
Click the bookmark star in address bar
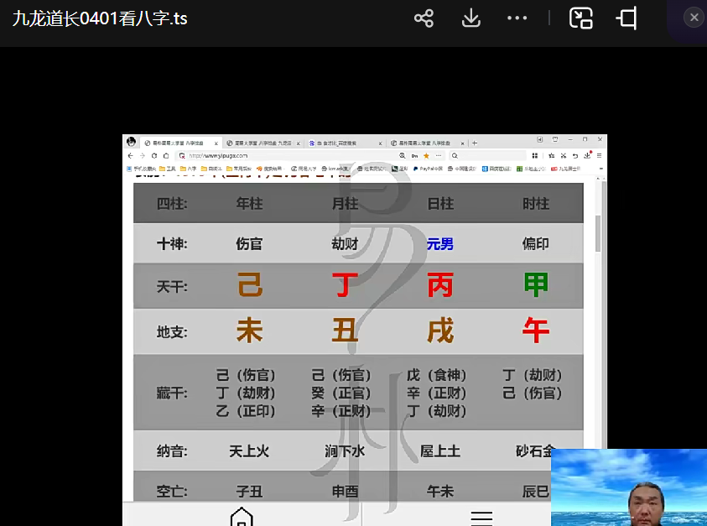coord(426,156)
